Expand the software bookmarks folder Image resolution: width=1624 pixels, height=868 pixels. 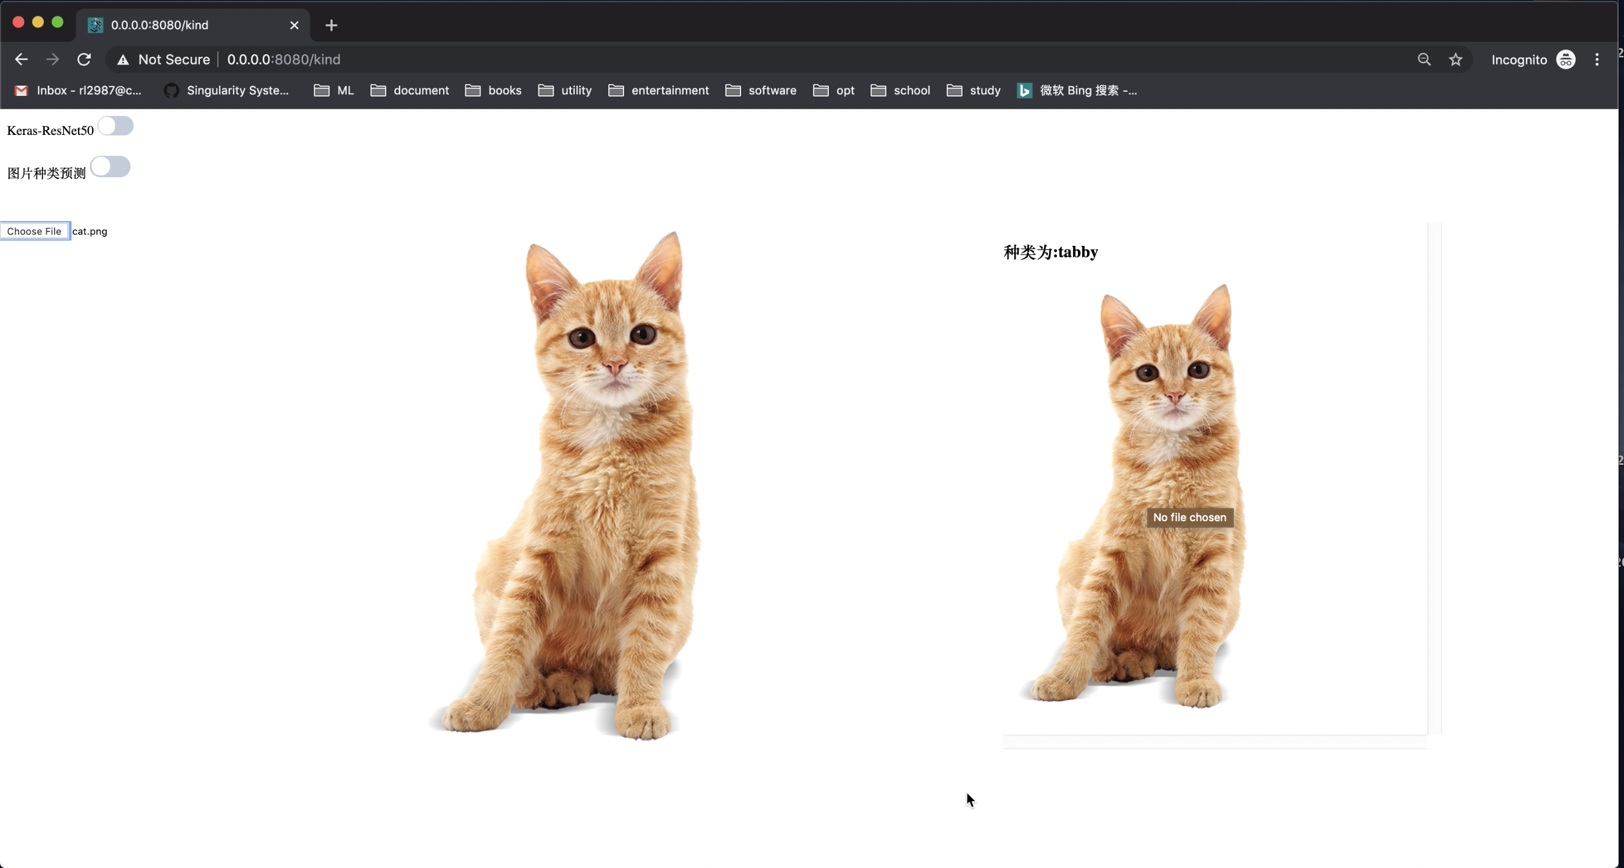(761, 90)
